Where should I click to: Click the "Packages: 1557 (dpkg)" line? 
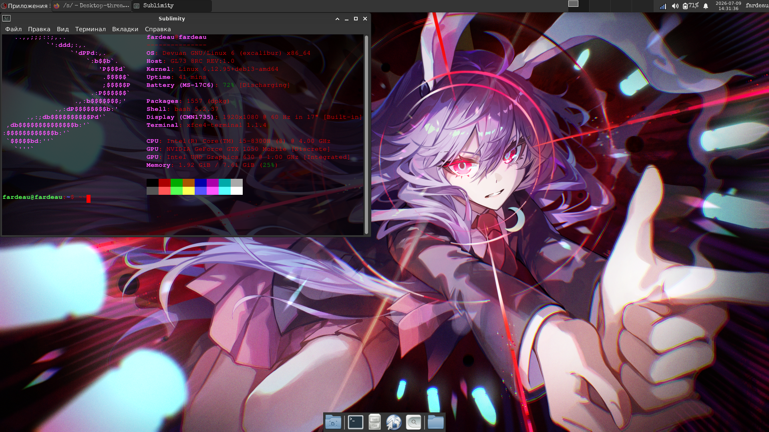(188, 101)
